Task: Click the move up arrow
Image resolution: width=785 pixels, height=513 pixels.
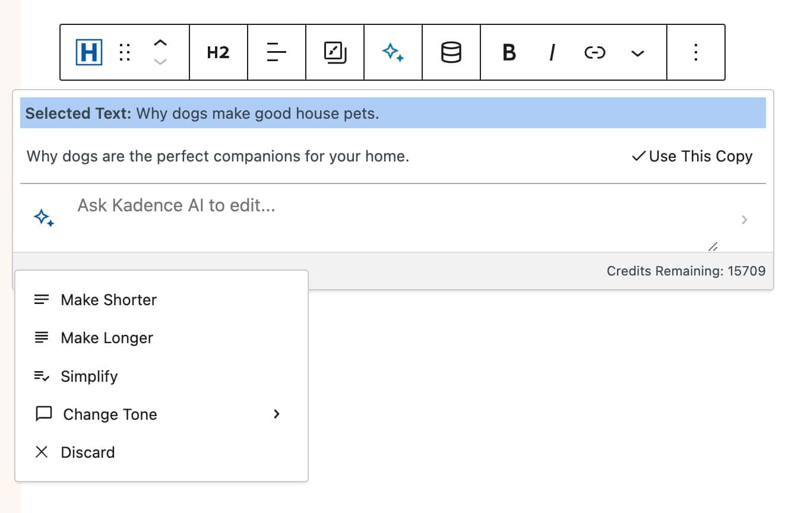Action: (160, 43)
